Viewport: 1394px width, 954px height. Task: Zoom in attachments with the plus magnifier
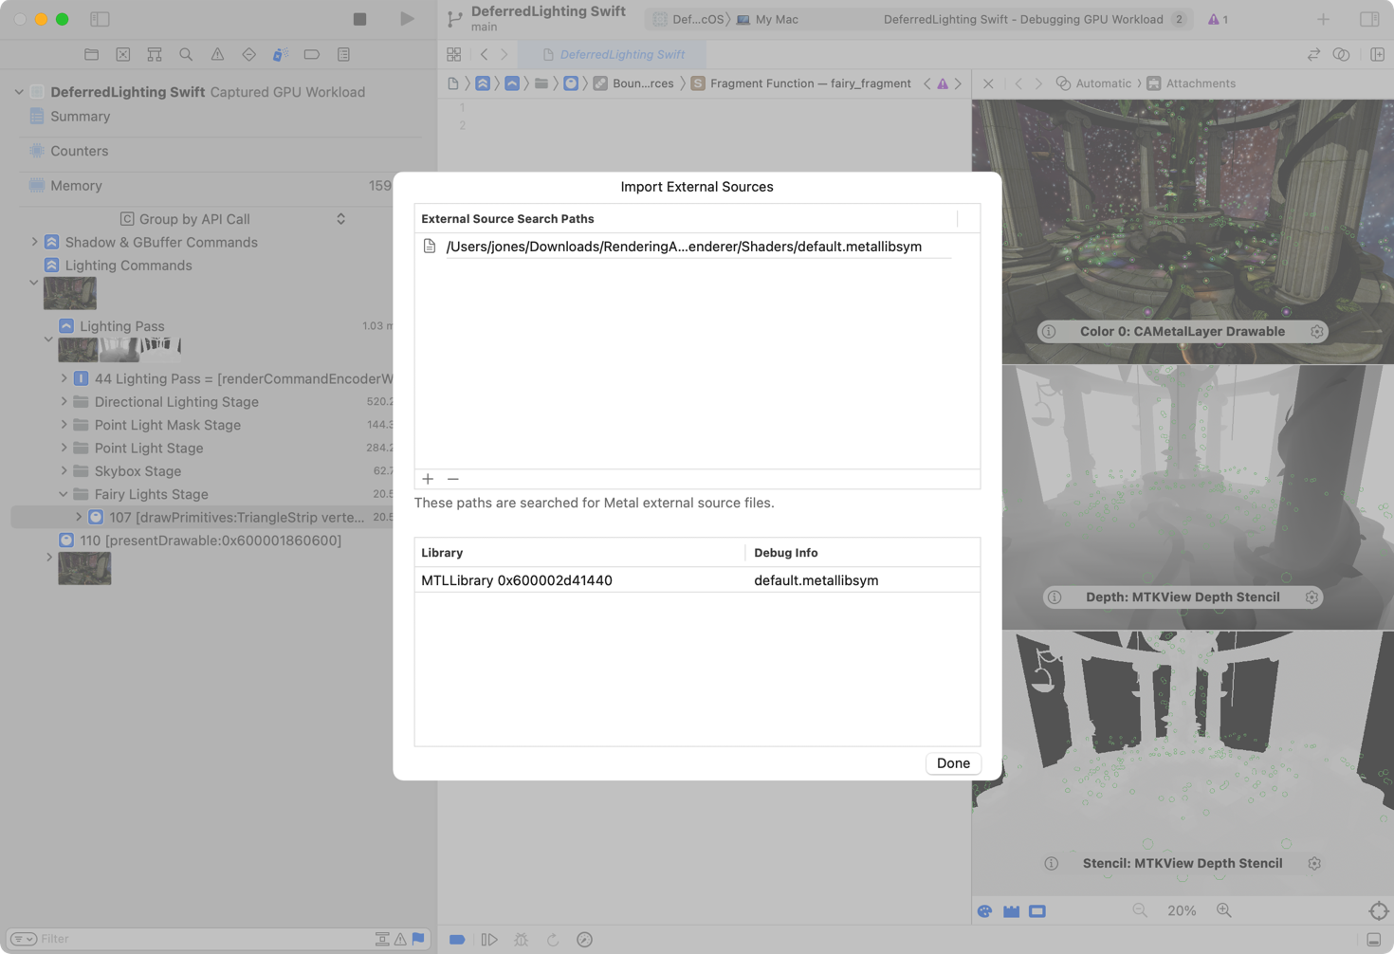pyautogui.click(x=1224, y=910)
